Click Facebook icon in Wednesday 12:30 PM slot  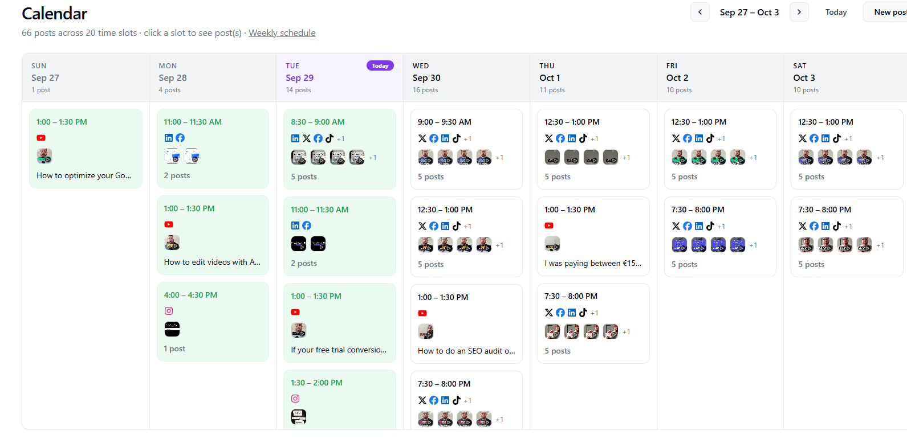[434, 226]
